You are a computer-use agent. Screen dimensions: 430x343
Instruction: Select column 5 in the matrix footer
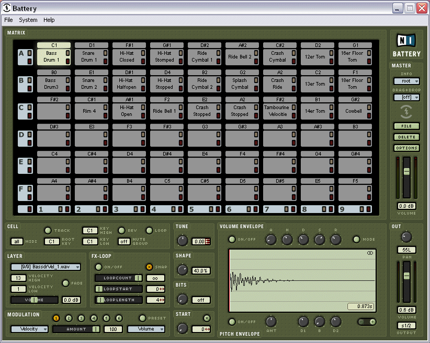tap(205, 209)
